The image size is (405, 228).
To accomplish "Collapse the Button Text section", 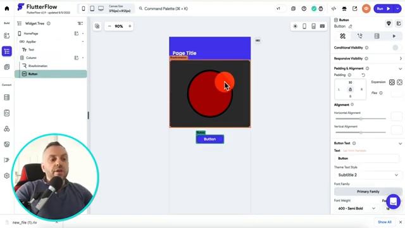I will [400, 144].
